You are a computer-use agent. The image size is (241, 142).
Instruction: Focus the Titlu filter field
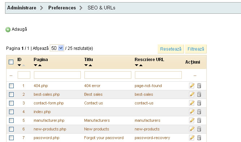point(108,75)
